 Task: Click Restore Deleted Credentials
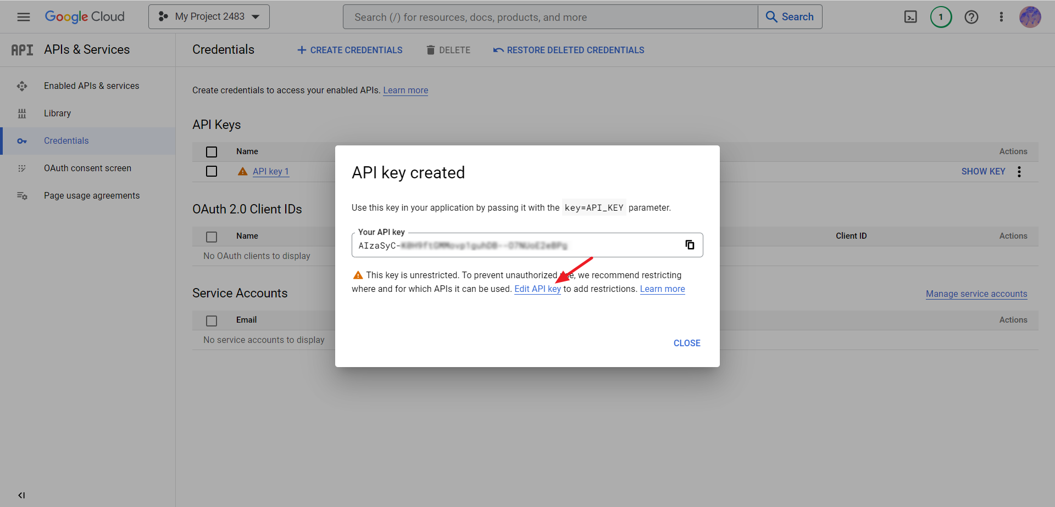tap(569, 50)
